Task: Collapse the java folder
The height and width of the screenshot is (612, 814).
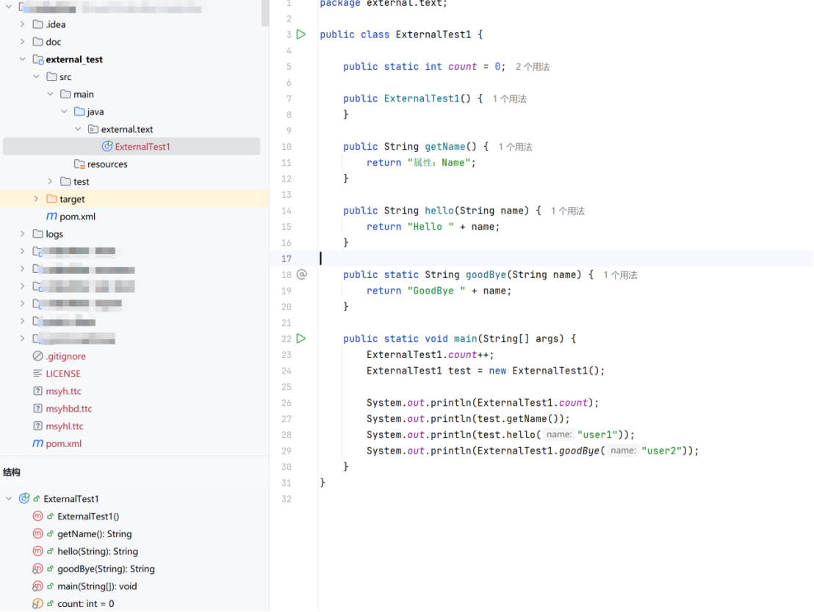Action: click(x=64, y=112)
